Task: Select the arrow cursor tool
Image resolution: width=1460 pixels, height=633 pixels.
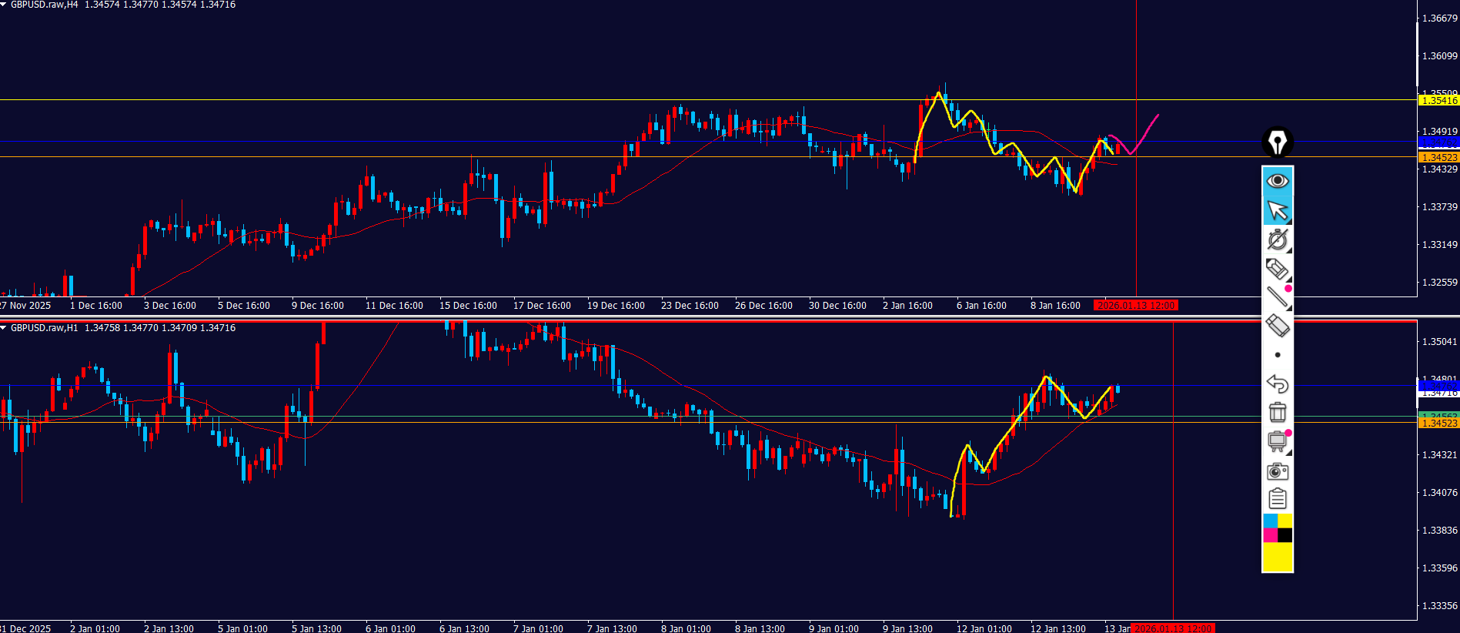Action: (1278, 210)
